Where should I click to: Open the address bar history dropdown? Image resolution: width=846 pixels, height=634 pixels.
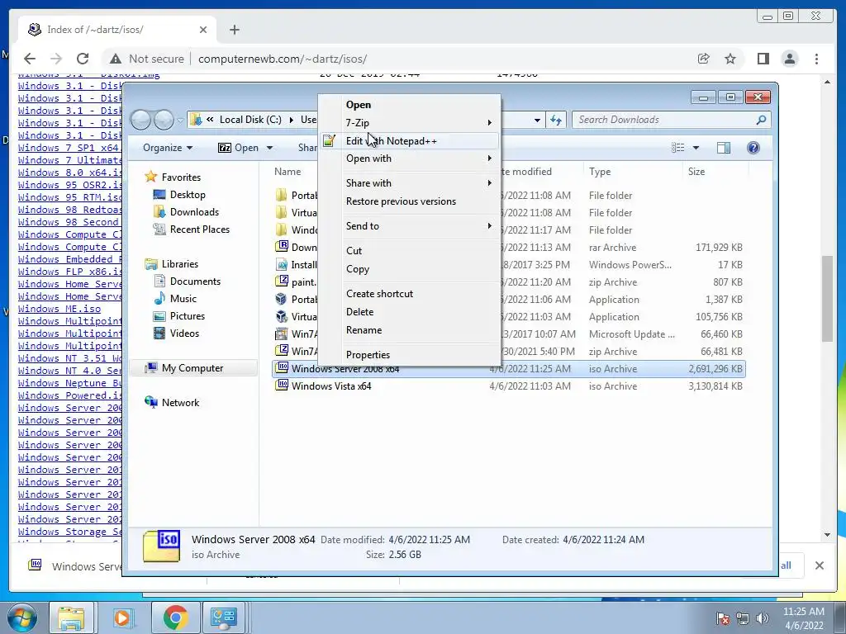pos(537,120)
